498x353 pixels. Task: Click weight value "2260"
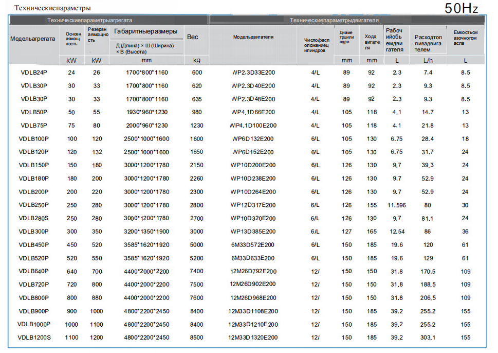coord(197,179)
